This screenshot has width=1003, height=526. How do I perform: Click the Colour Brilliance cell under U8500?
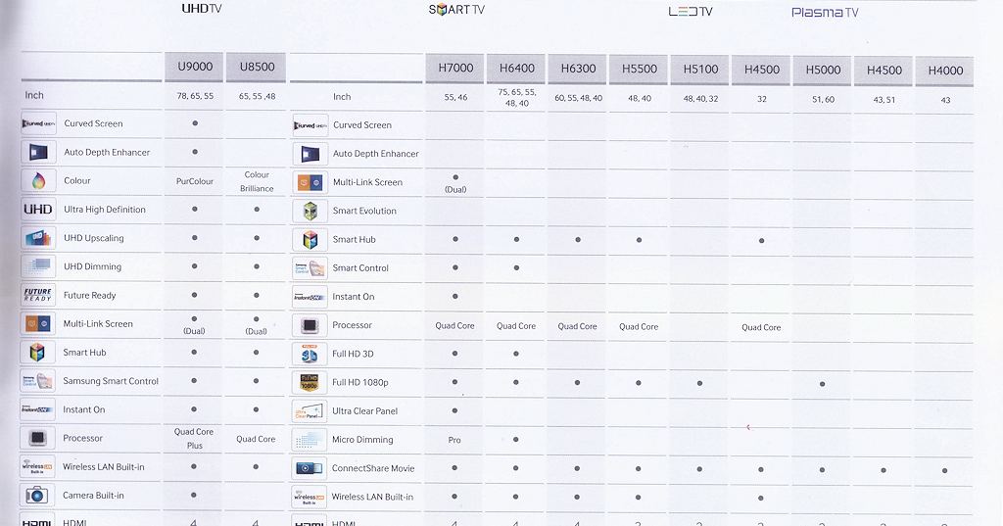coord(257,182)
